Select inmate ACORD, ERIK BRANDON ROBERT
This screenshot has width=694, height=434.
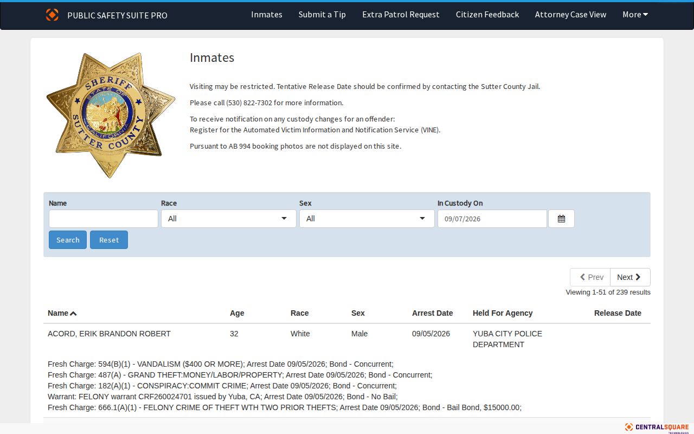[109, 334]
